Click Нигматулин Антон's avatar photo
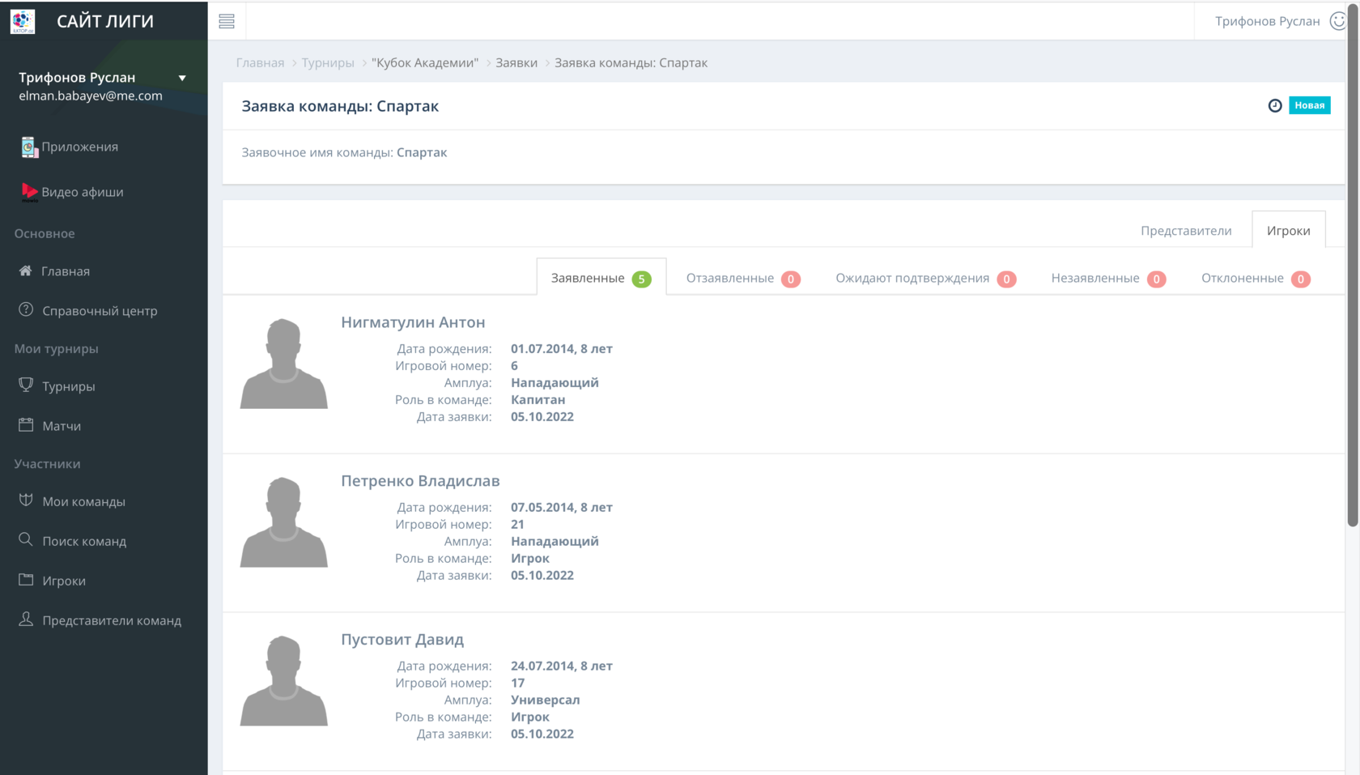 (283, 364)
